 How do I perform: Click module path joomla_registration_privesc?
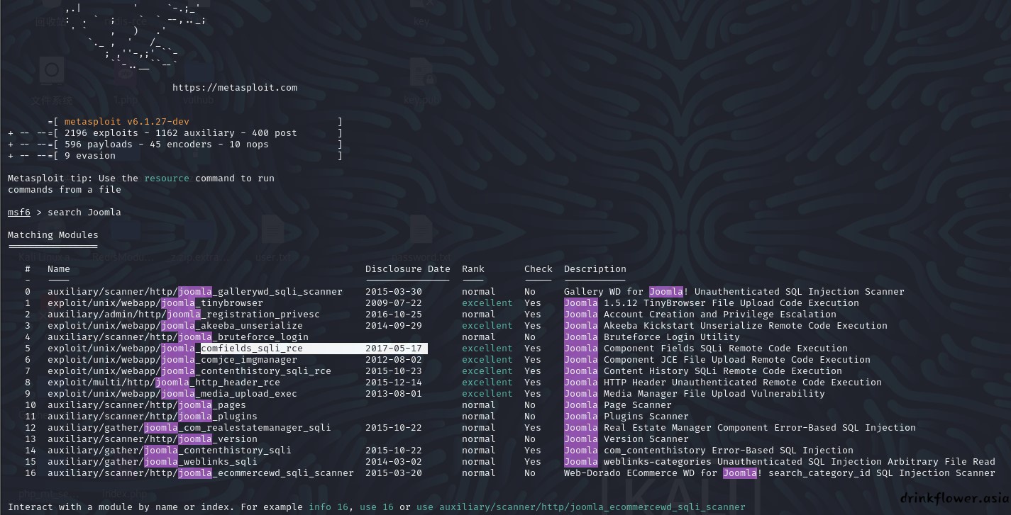[184, 315]
